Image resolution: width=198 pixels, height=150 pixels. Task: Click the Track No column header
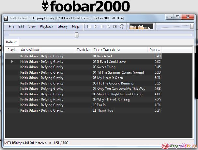[x=84, y=50]
